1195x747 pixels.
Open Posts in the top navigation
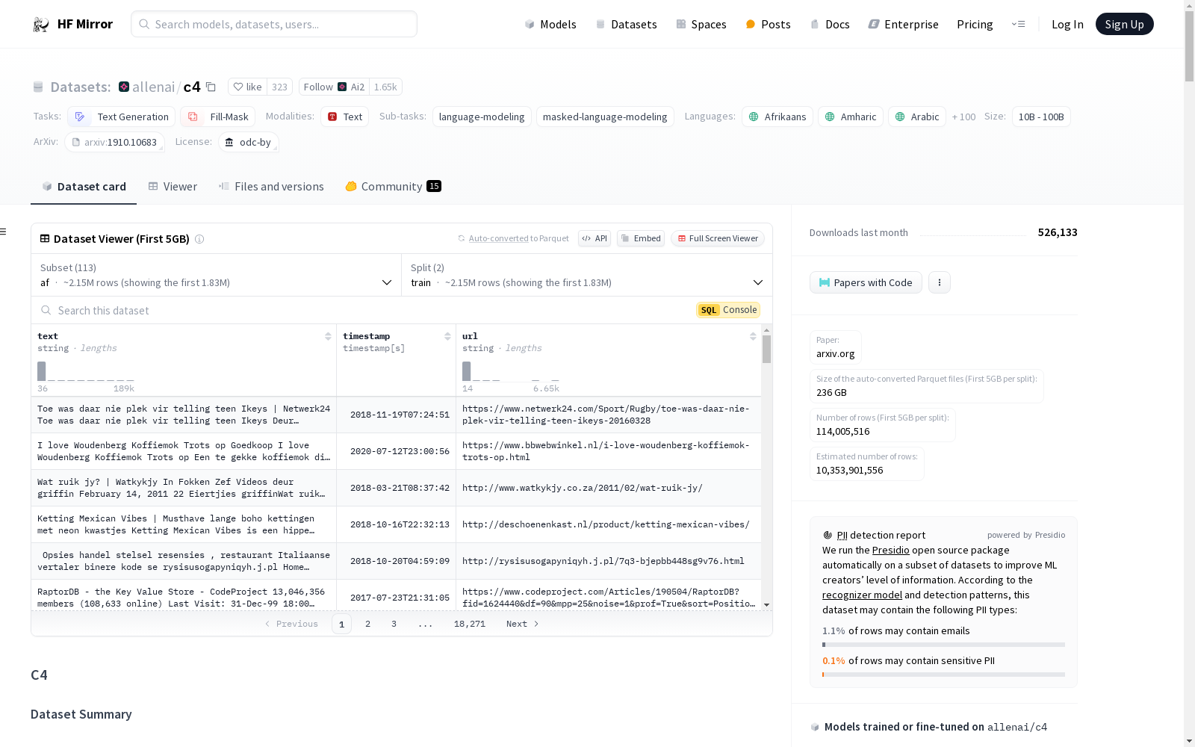pyautogui.click(x=768, y=24)
